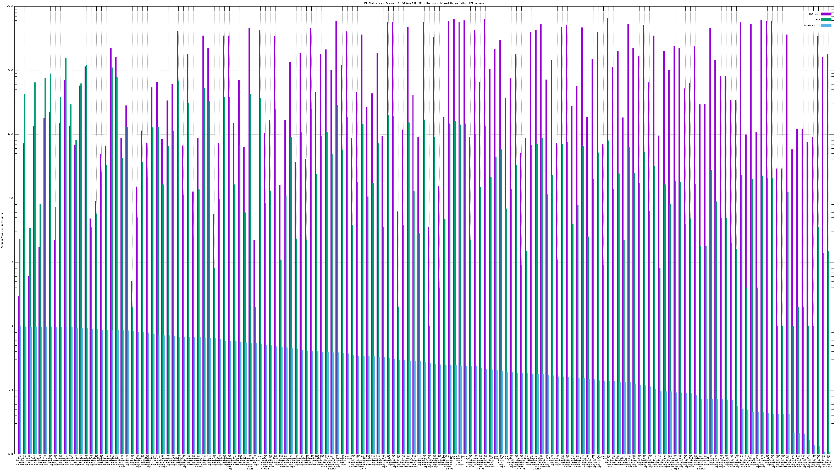Click the leftmost light-blue Score bar
Image resolution: width=838 pixels, height=471 pixels.
click(21, 390)
